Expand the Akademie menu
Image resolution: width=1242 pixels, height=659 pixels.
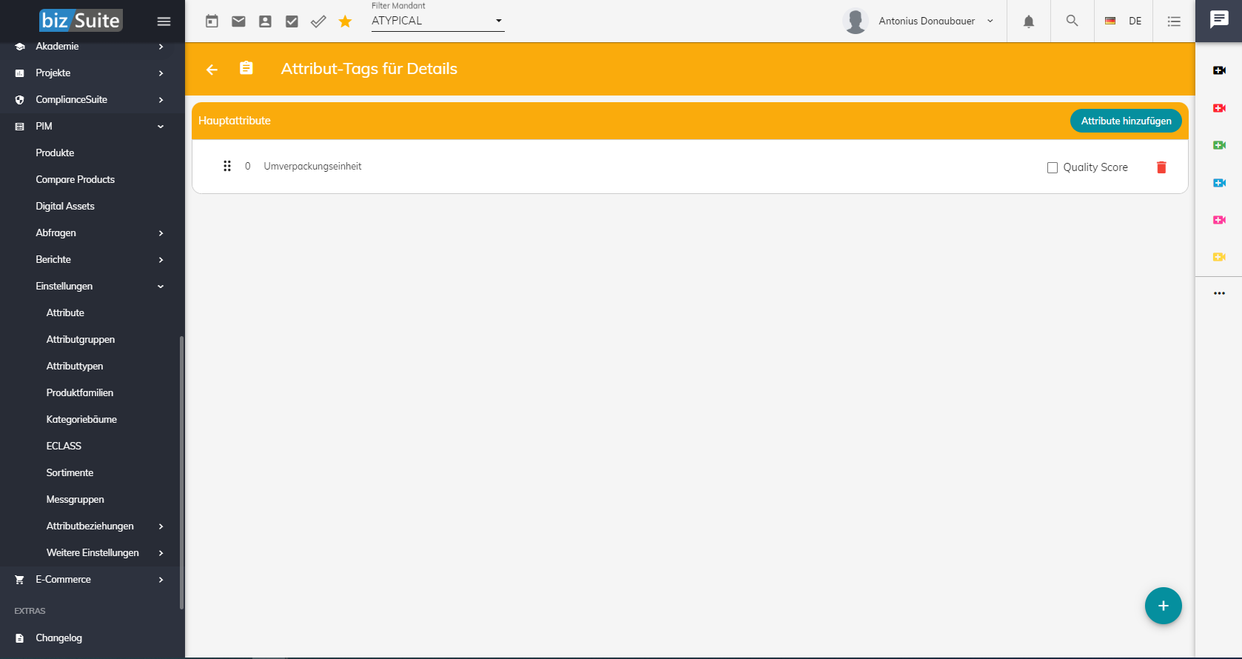click(93, 46)
